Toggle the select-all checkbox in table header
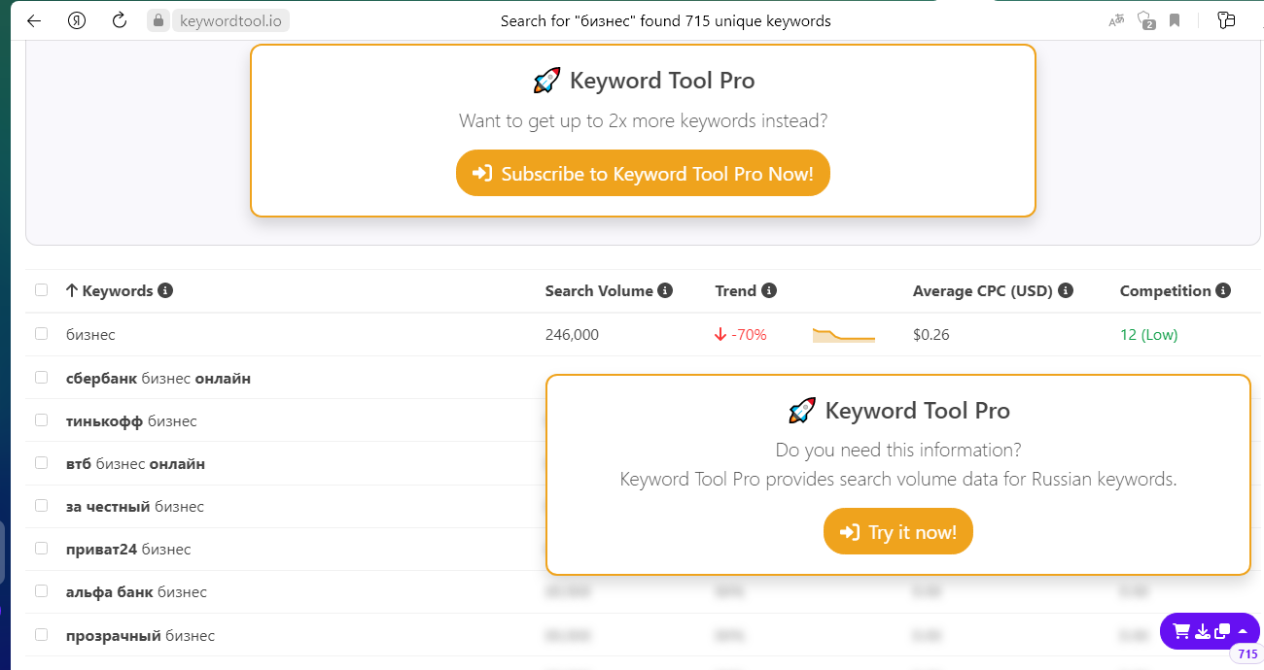 tap(41, 290)
